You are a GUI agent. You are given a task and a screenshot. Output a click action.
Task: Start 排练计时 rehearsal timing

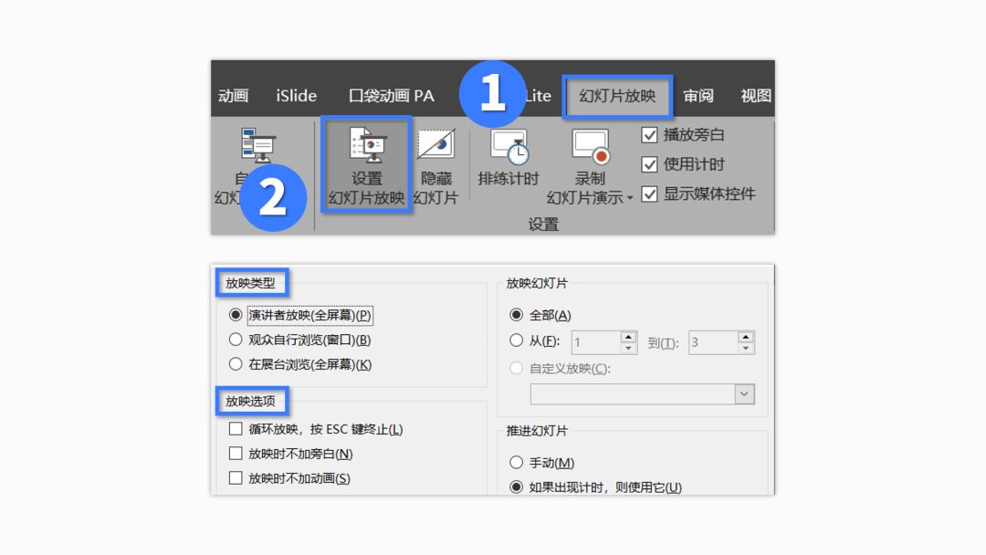click(509, 159)
